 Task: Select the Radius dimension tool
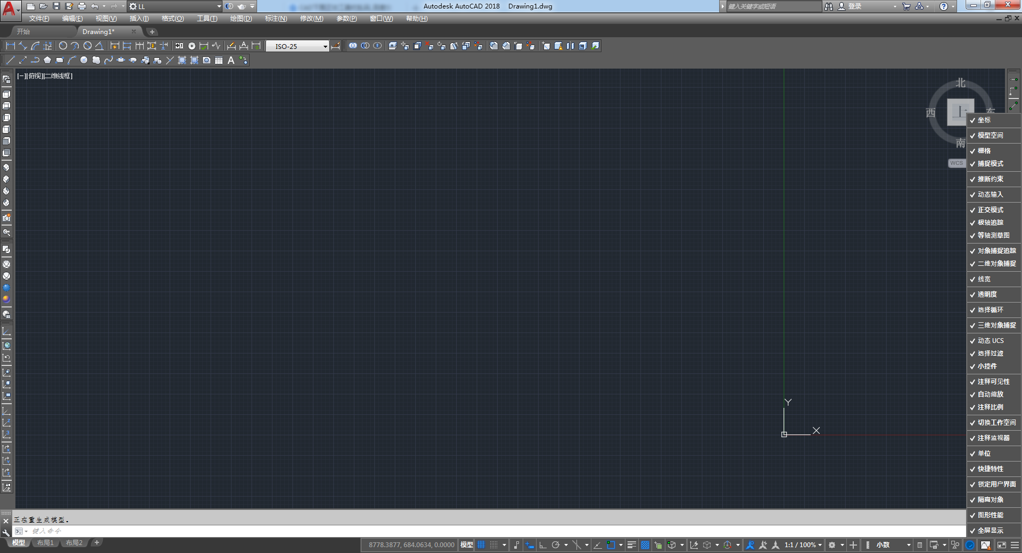[63, 46]
